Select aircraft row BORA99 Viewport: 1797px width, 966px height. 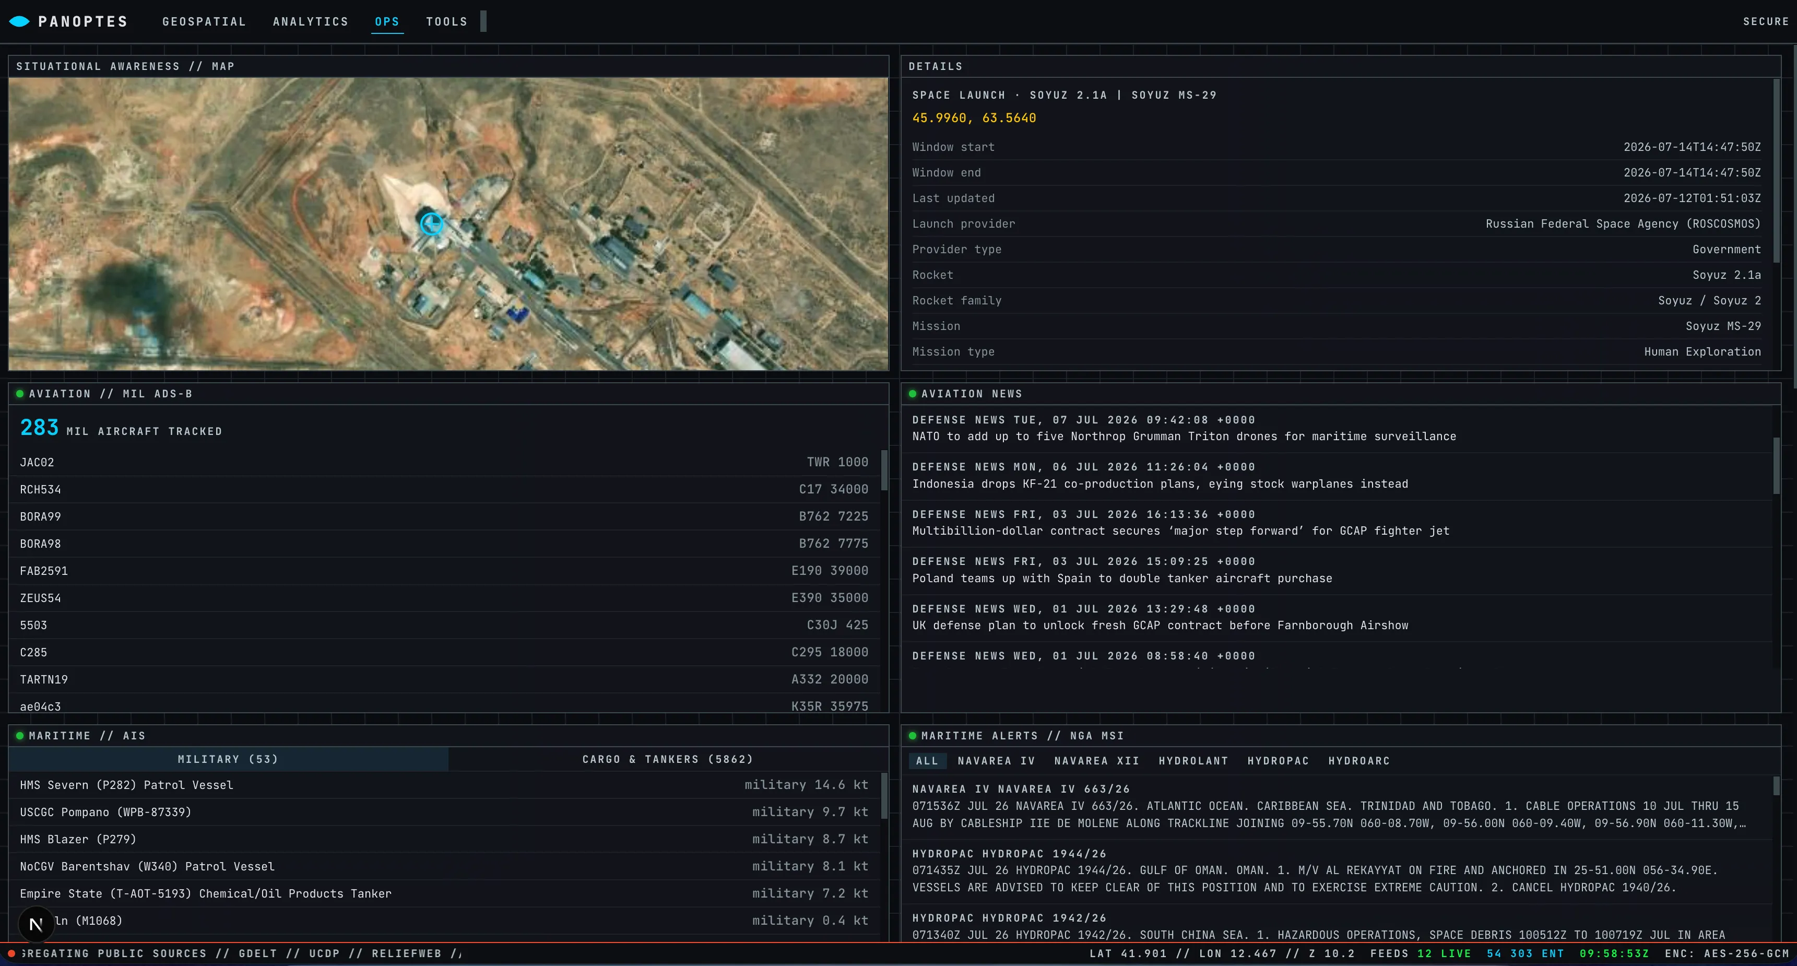444,517
